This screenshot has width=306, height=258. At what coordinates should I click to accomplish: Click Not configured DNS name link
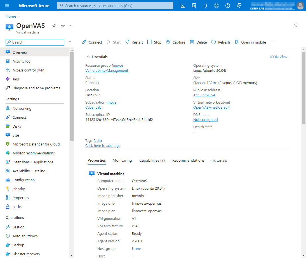(x=206, y=120)
